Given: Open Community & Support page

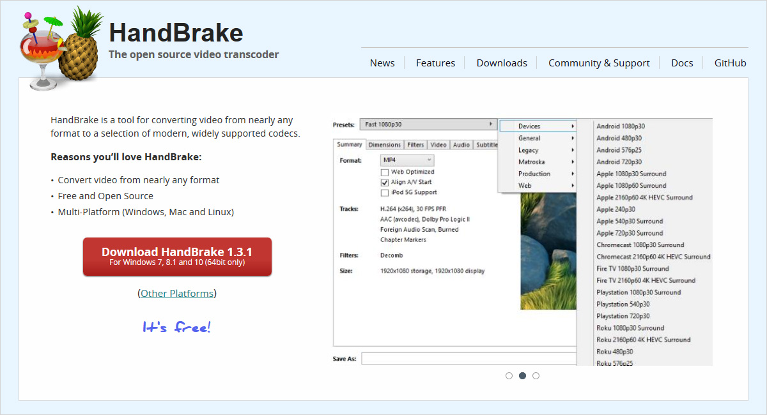Looking at the screenshot, I should (599, 63).
